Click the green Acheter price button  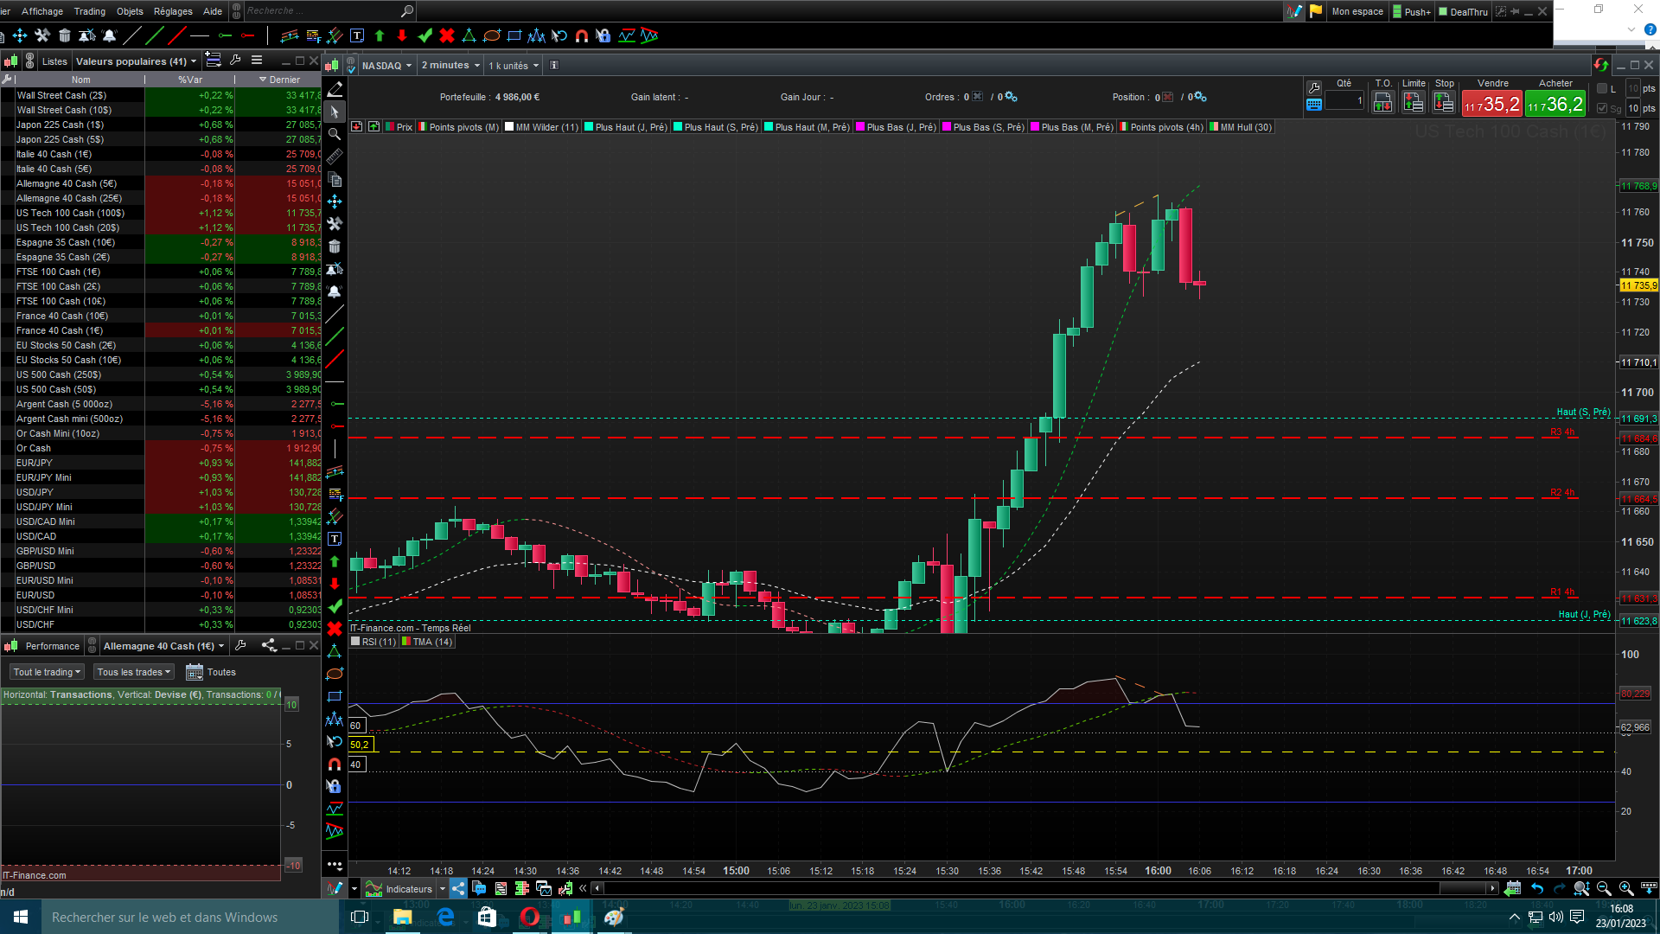(x=1555, y=105)
